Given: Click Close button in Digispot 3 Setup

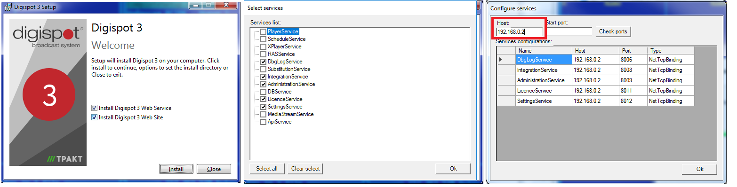Looking at the screenshot, I should coord(214,169).
